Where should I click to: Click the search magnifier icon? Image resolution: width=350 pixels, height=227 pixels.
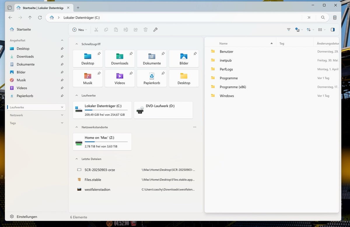[323, 17]
